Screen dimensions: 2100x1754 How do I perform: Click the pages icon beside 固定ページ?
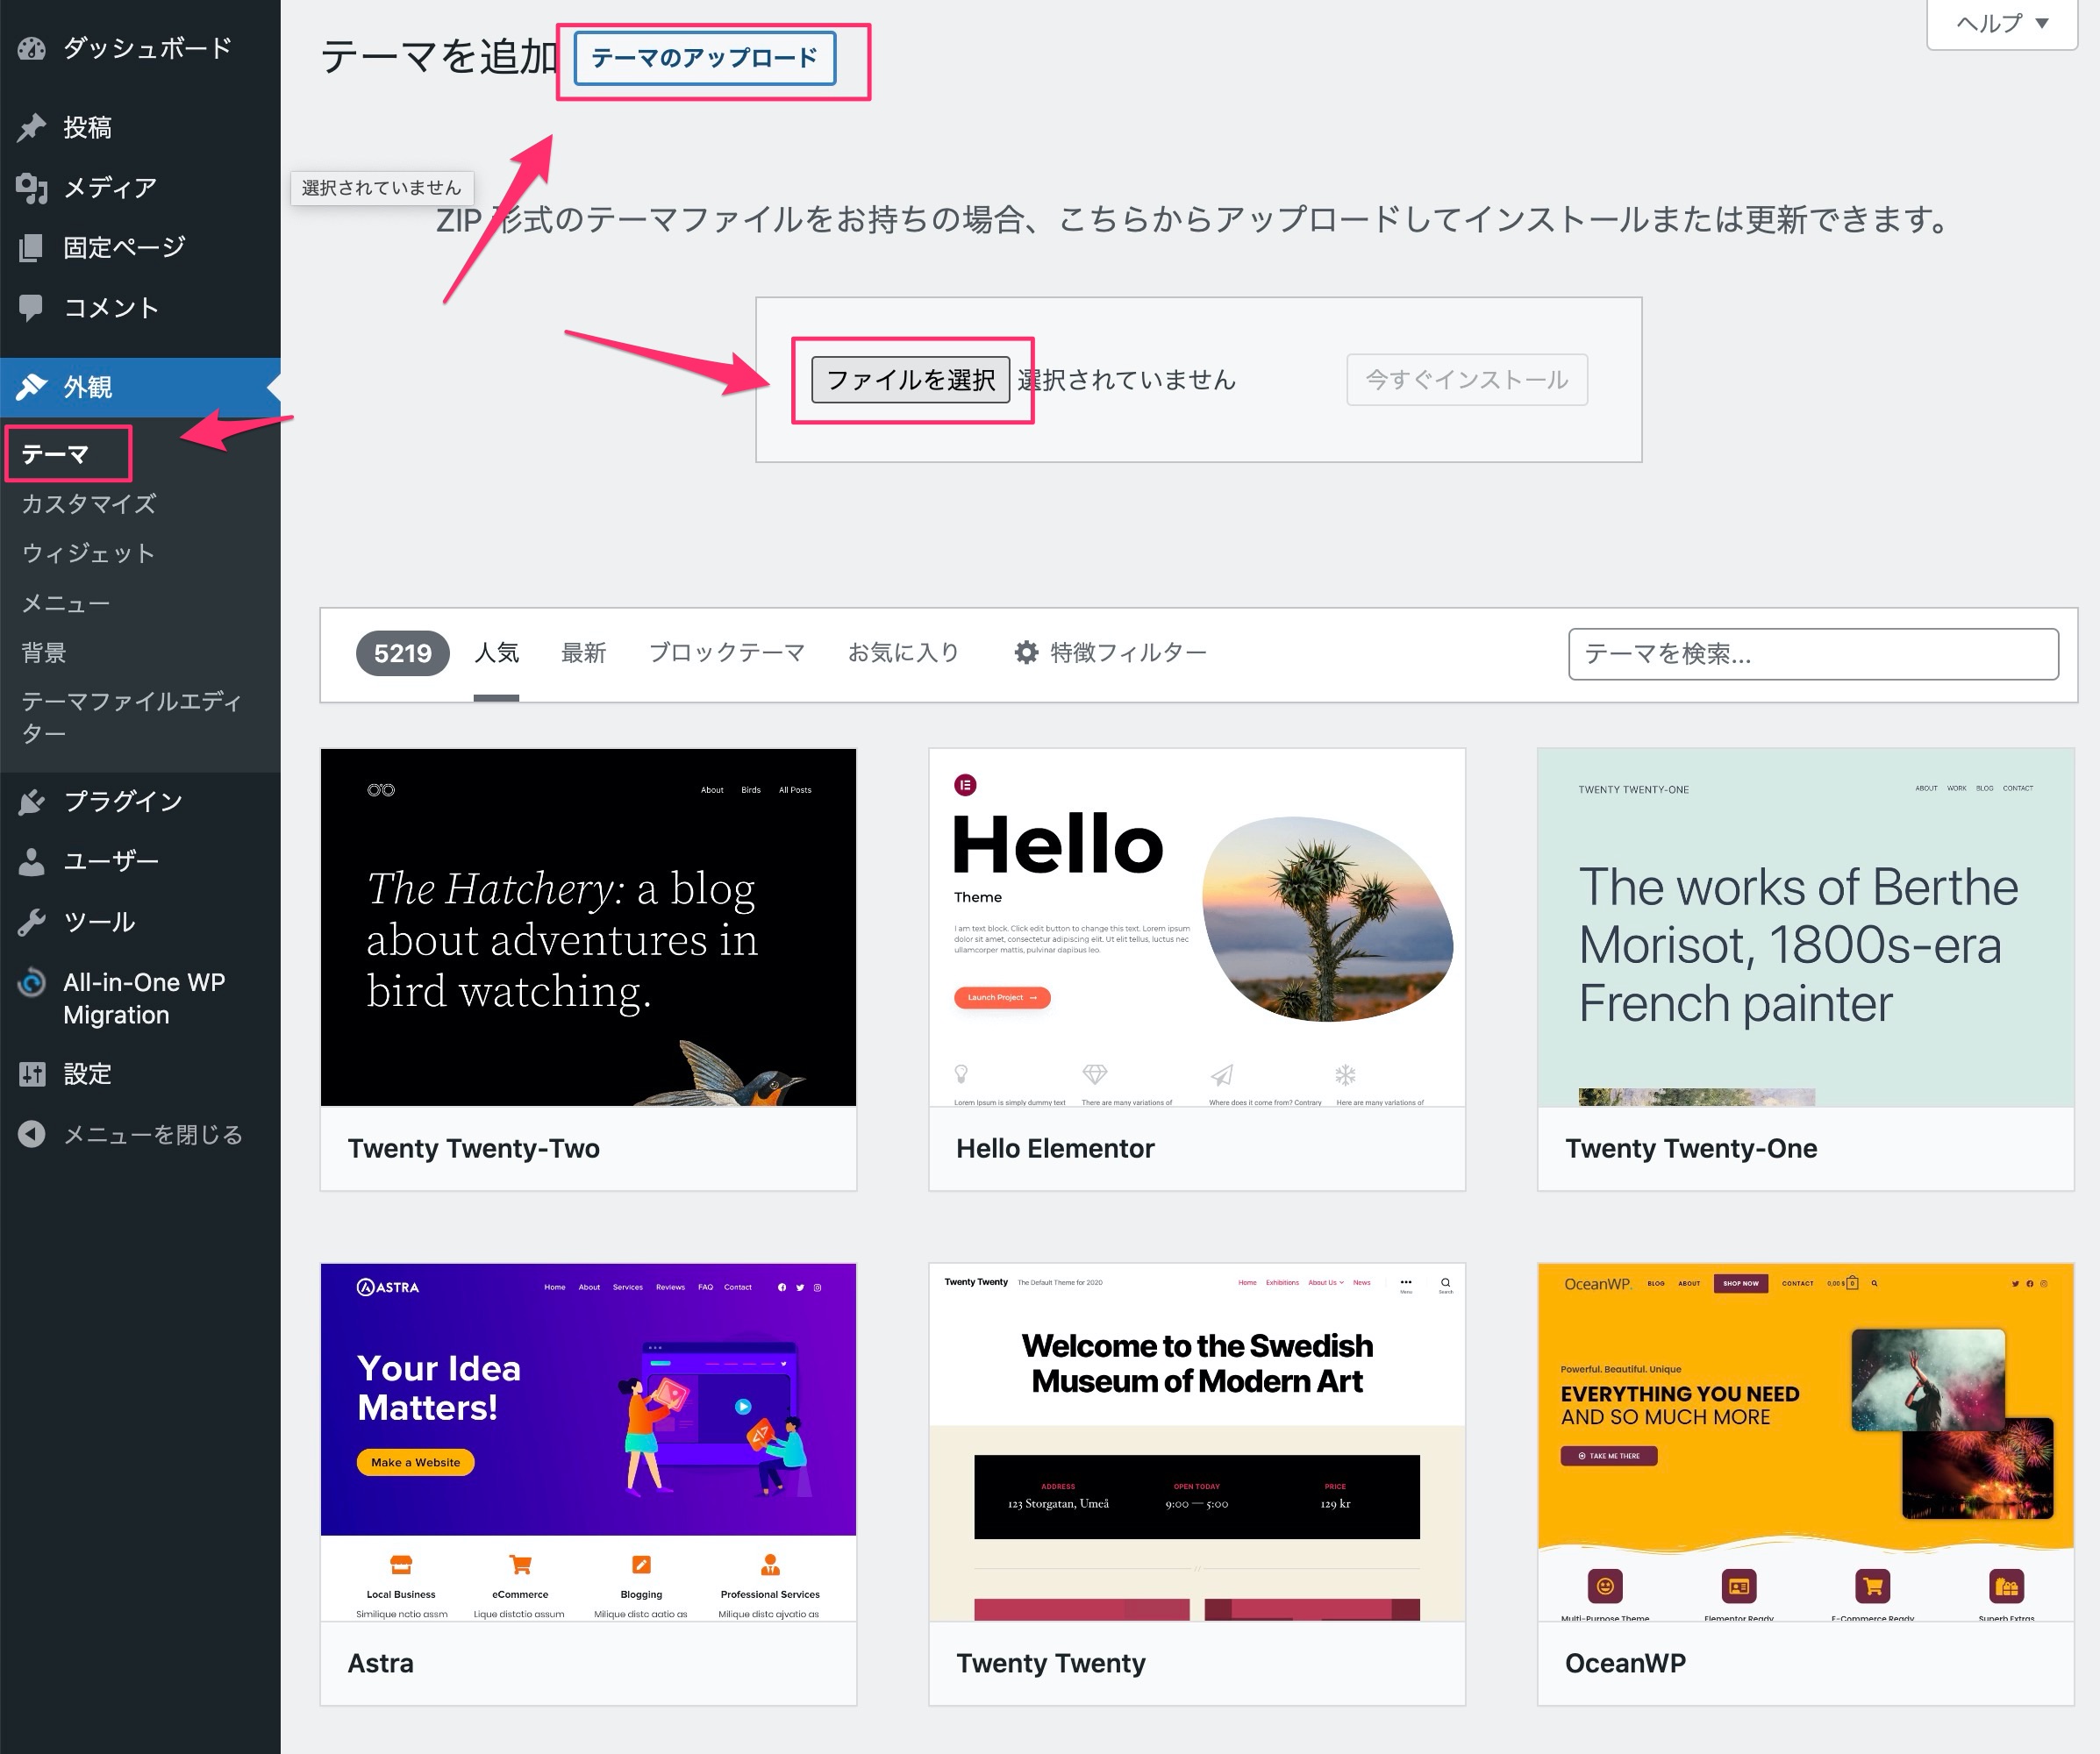click(32, 247)
